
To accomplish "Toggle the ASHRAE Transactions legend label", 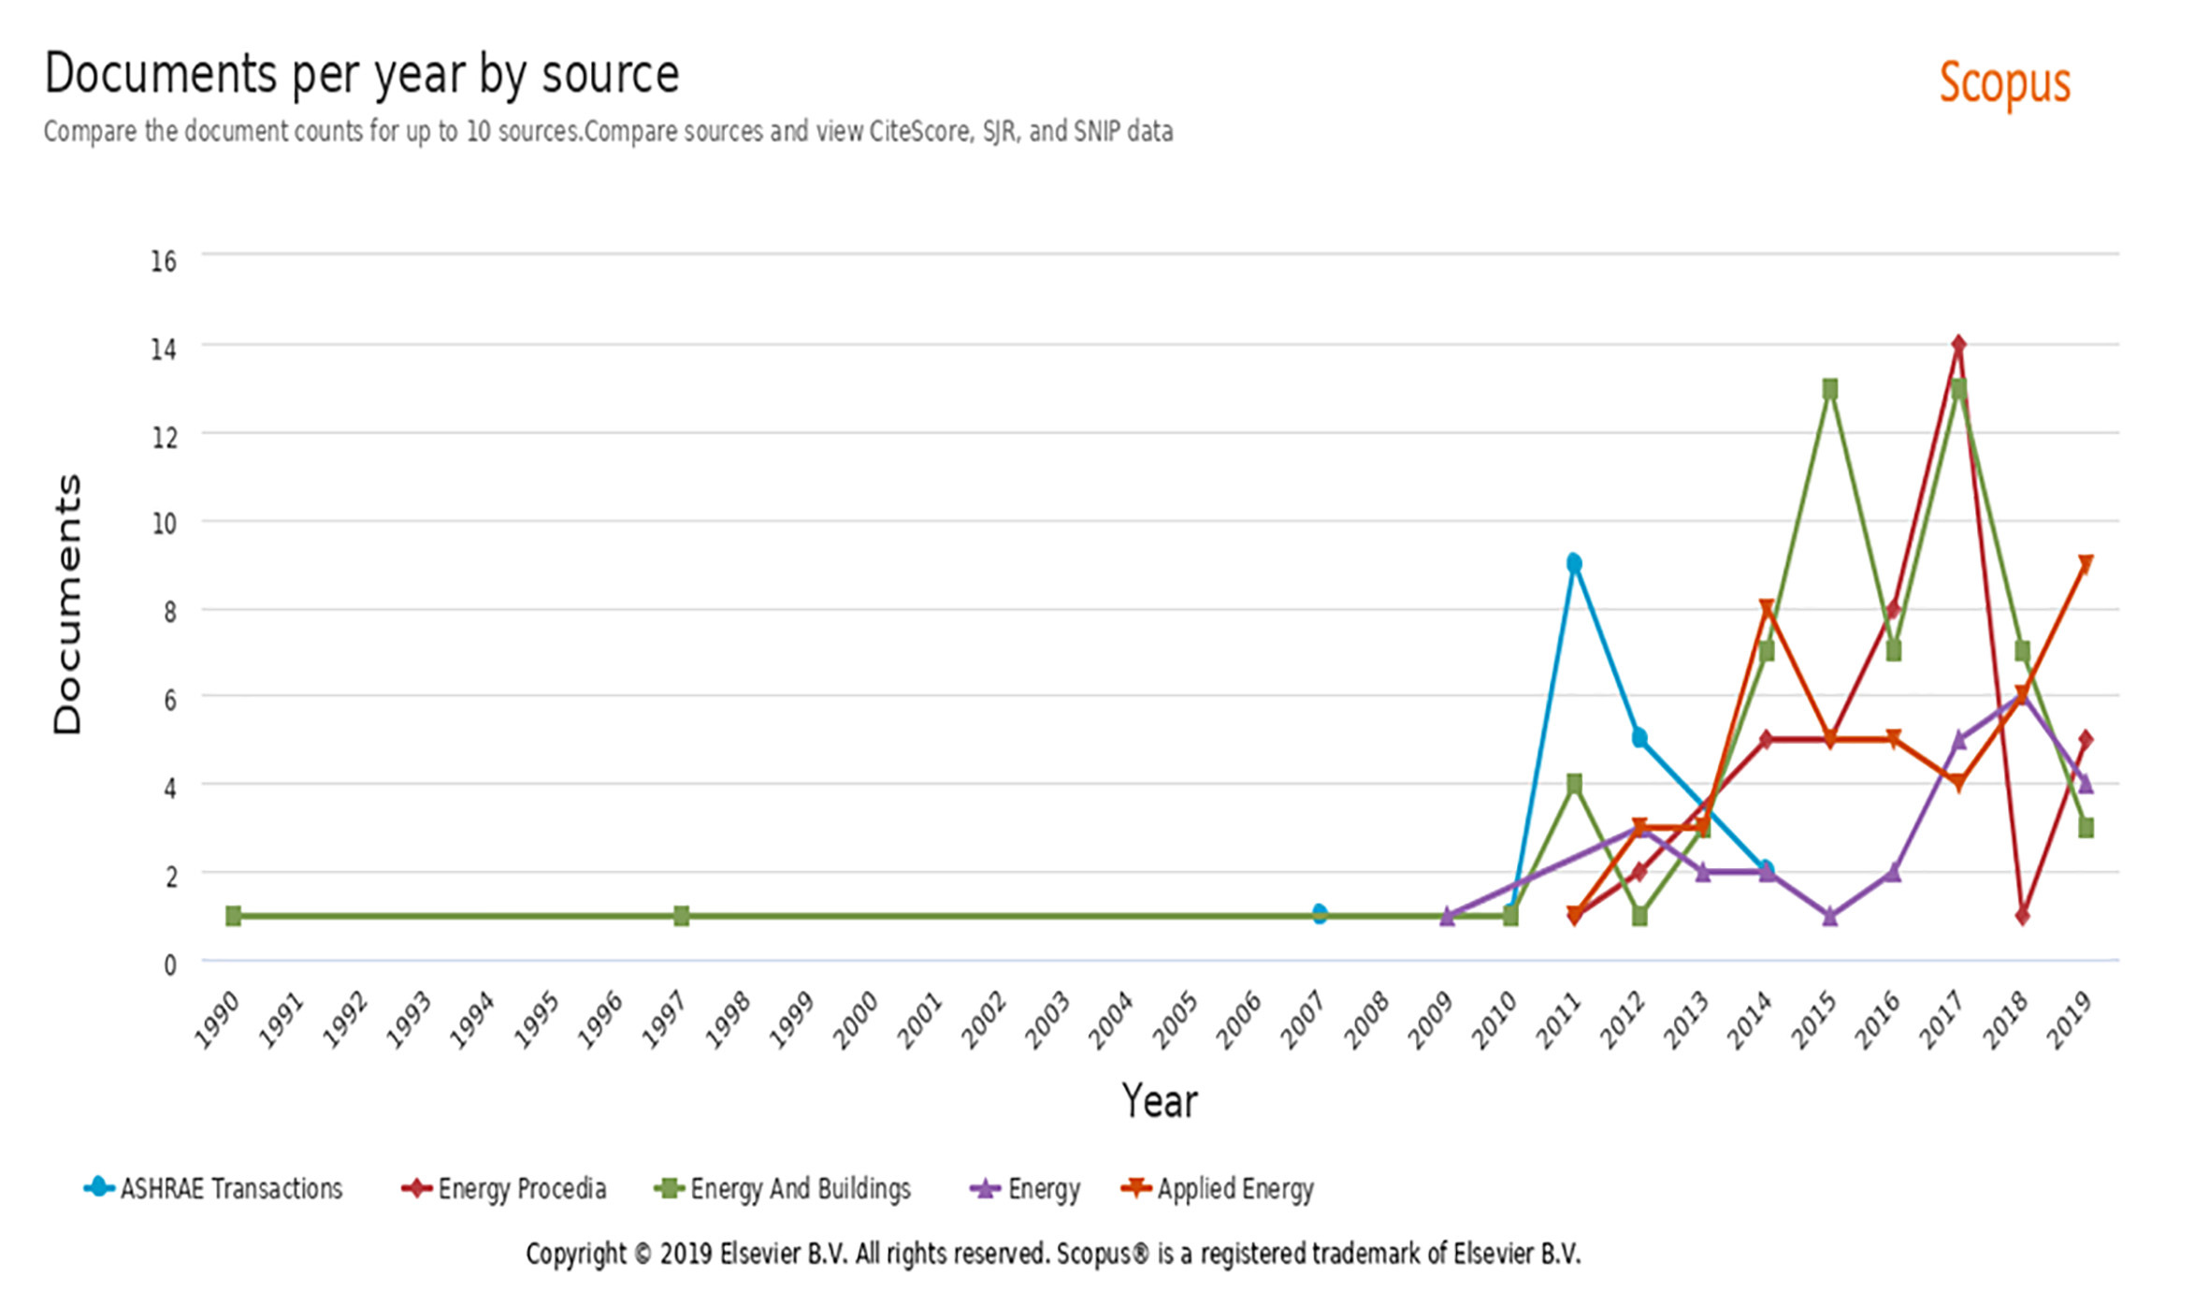I will pyautogui.click(x=231, y=1188).
